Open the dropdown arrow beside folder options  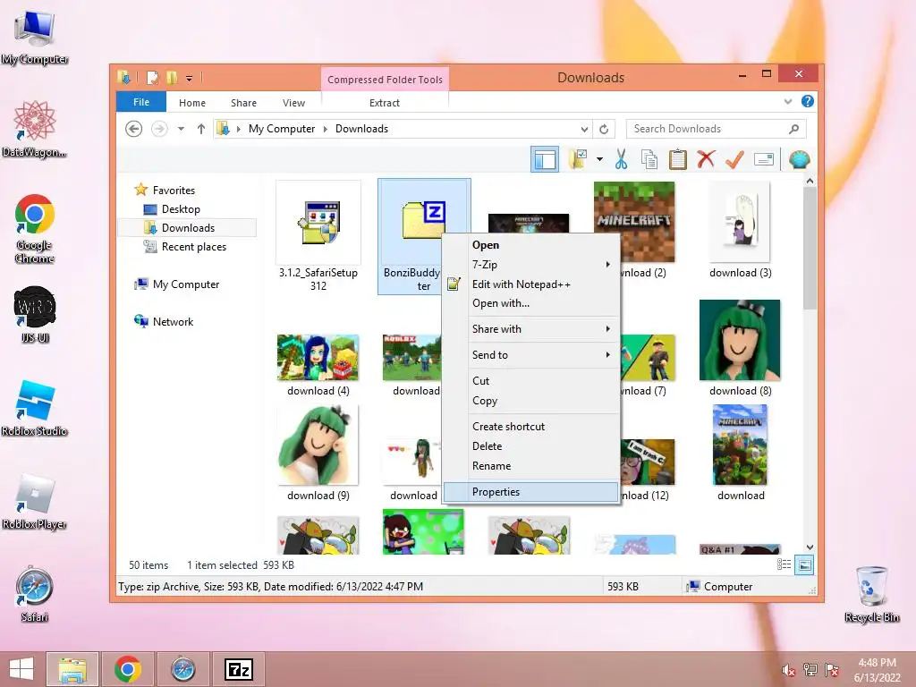tap(599, 159)
